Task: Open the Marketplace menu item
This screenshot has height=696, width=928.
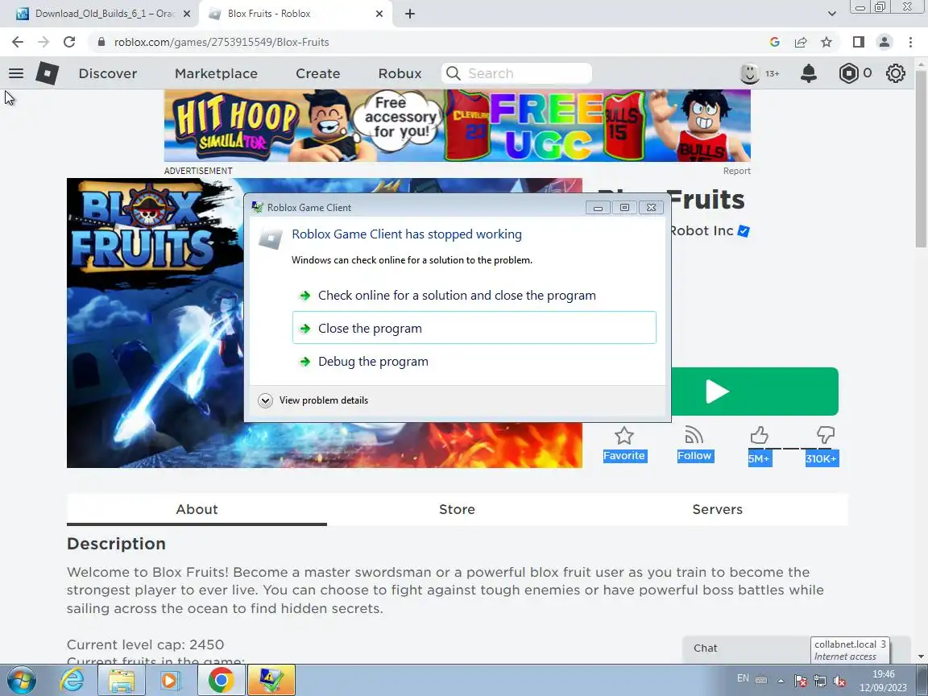Action: coord(216,73)
